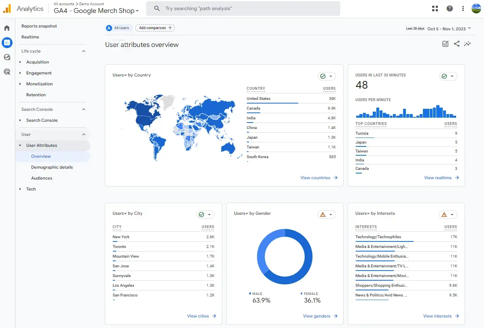Click the View genders link

pos(321,316)
